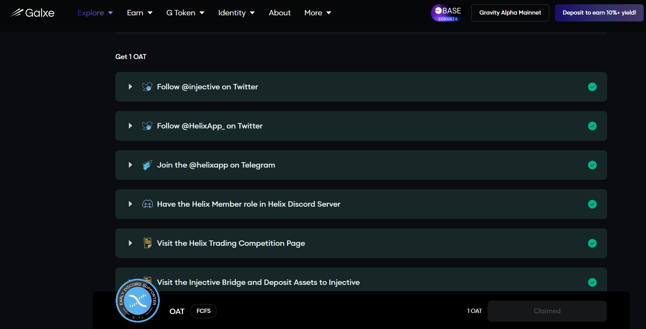Image resolution: width=646 pixels, height=329 pixels.
Task: Open the Identity dropdown menu
Action: point(236,13)
